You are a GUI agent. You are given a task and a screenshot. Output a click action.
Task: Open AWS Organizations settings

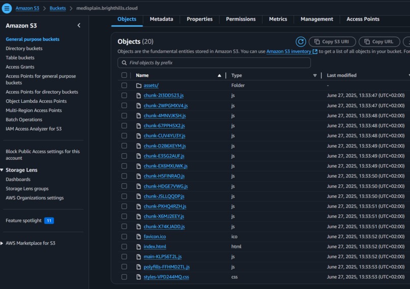pyautogui.click(x=35, y=198)
